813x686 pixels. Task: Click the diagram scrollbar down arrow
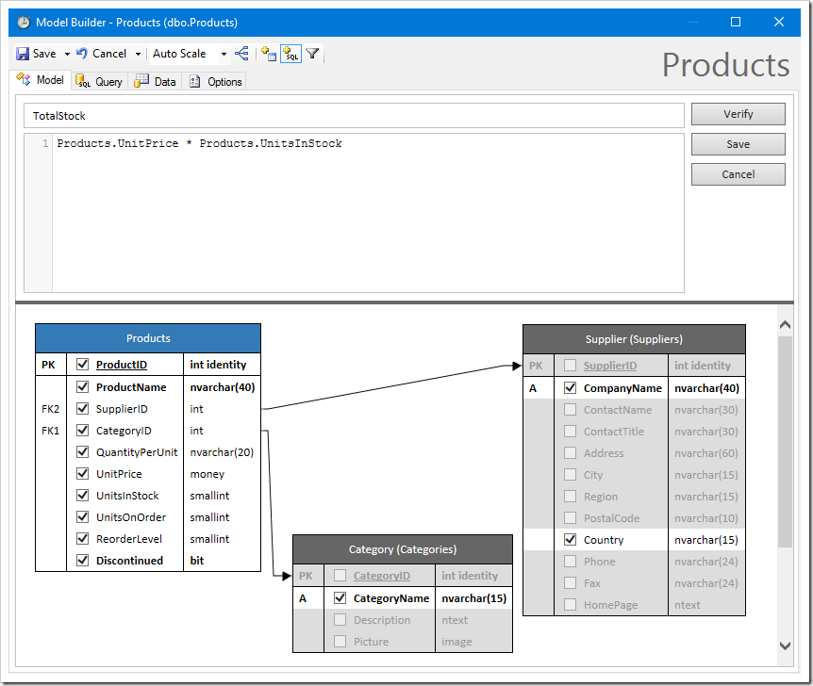coord(785,645)
